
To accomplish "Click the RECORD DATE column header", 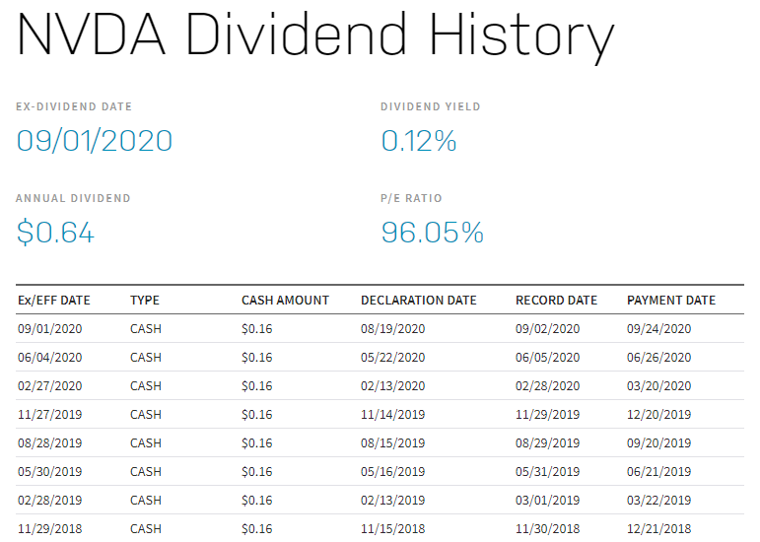I will [x=556, y=301].
